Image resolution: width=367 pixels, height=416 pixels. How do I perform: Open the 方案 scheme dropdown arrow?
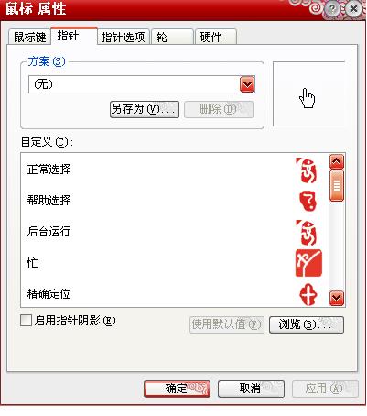coord(247,84)
